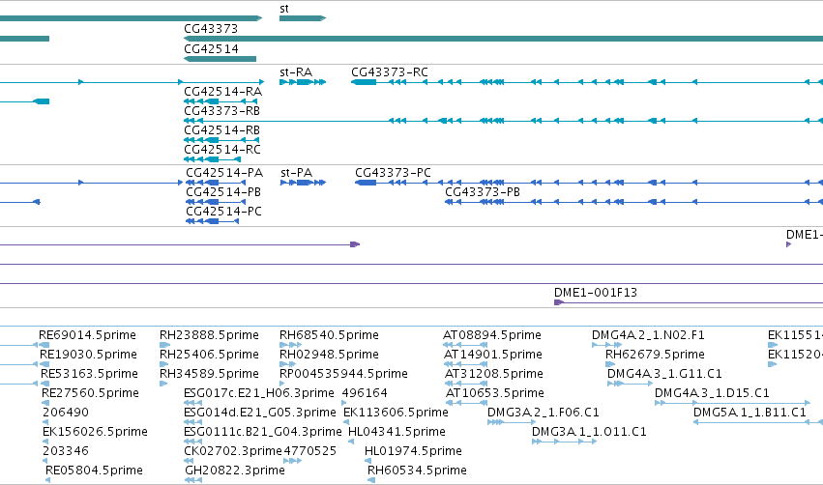
Task: Click the CG43373-PC protein label
Action: 393,173
